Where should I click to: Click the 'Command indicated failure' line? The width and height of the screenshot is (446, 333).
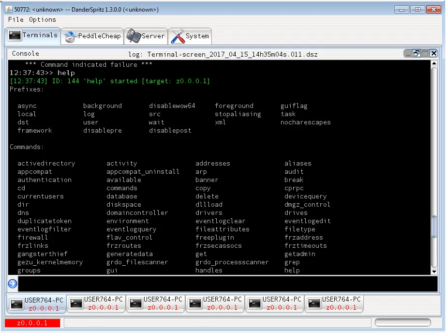(x=89, y=64)
